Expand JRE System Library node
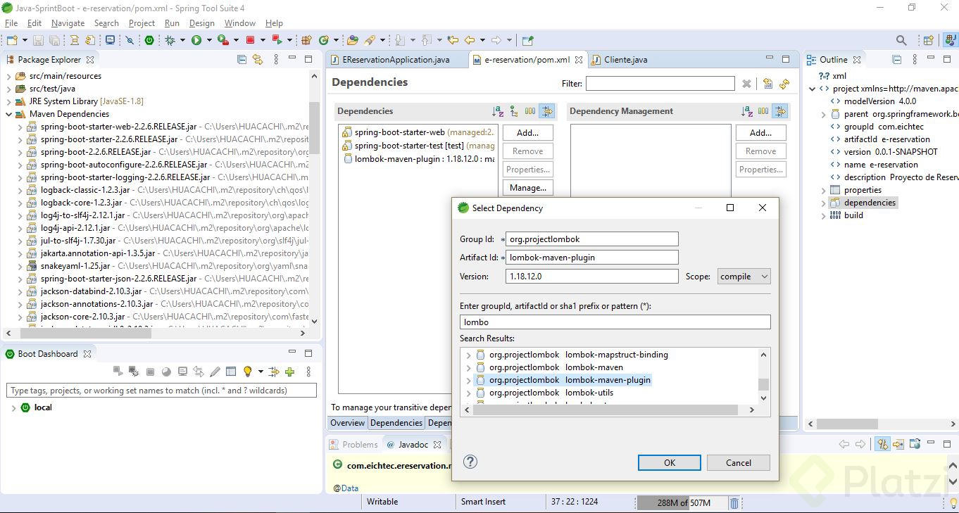 [x=10, y=101]
